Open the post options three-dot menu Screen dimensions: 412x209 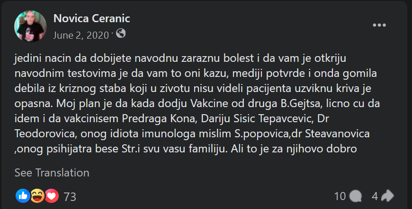[x=379, y=25]
